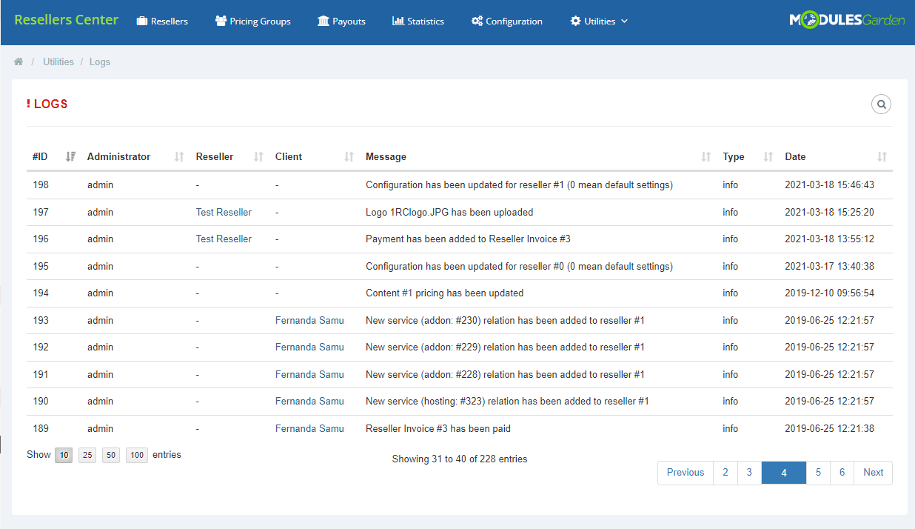Click 'Showing 31 to 40 of 228 entries' text
Image resolution: width=915 pixels, height=529 pixels.
coord(460,459)
